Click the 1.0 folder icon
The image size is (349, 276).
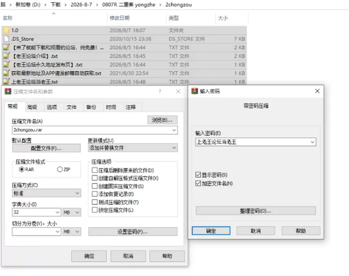point(7,30)
